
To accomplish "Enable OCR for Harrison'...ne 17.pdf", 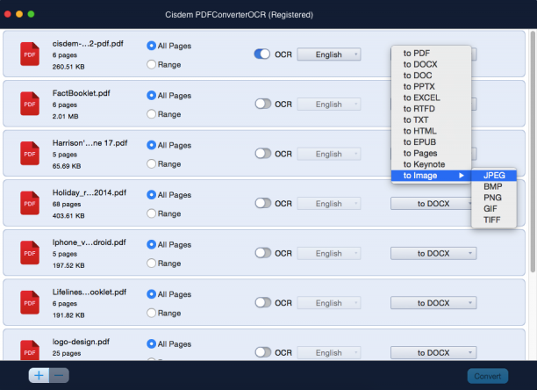I will click(x=262, y=154).
